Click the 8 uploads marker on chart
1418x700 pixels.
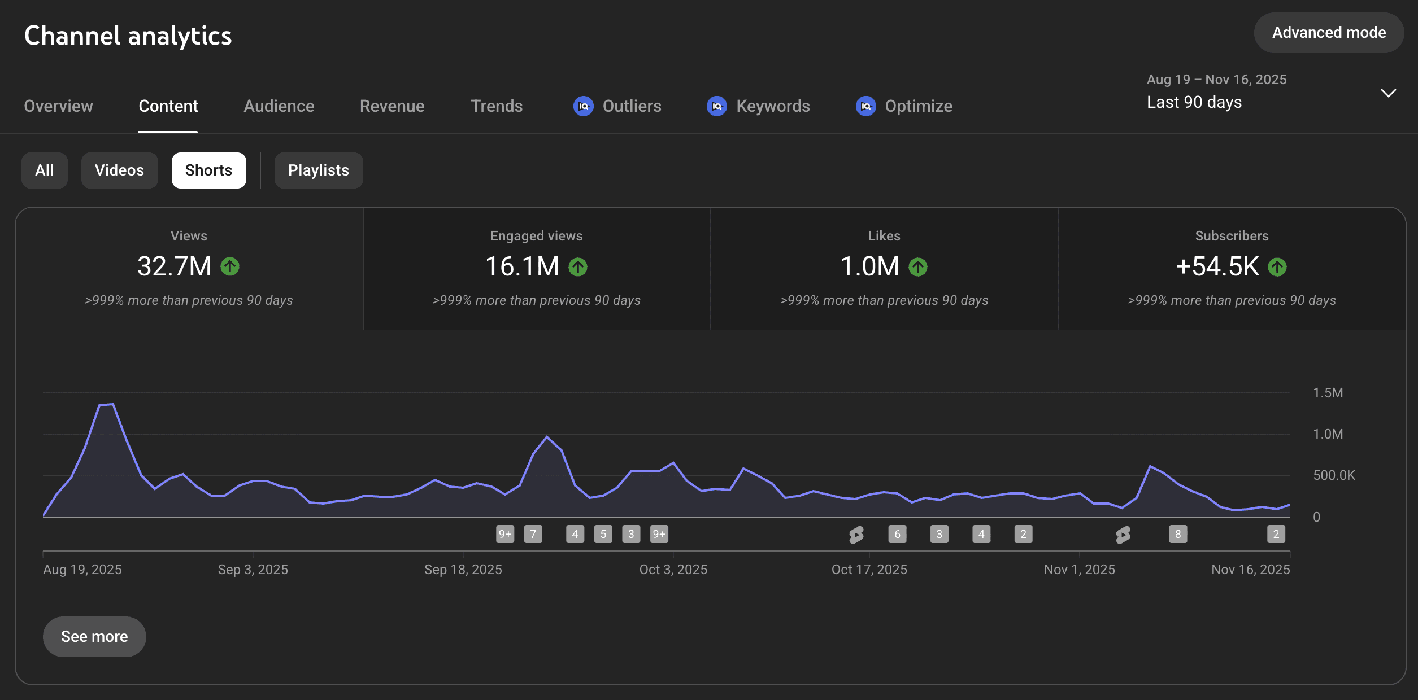(1177, 534)
